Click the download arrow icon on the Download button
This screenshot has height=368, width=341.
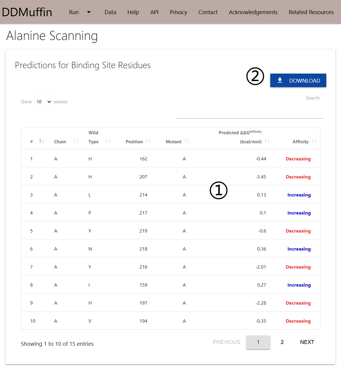pyautogui.click(x=280, y=80)
